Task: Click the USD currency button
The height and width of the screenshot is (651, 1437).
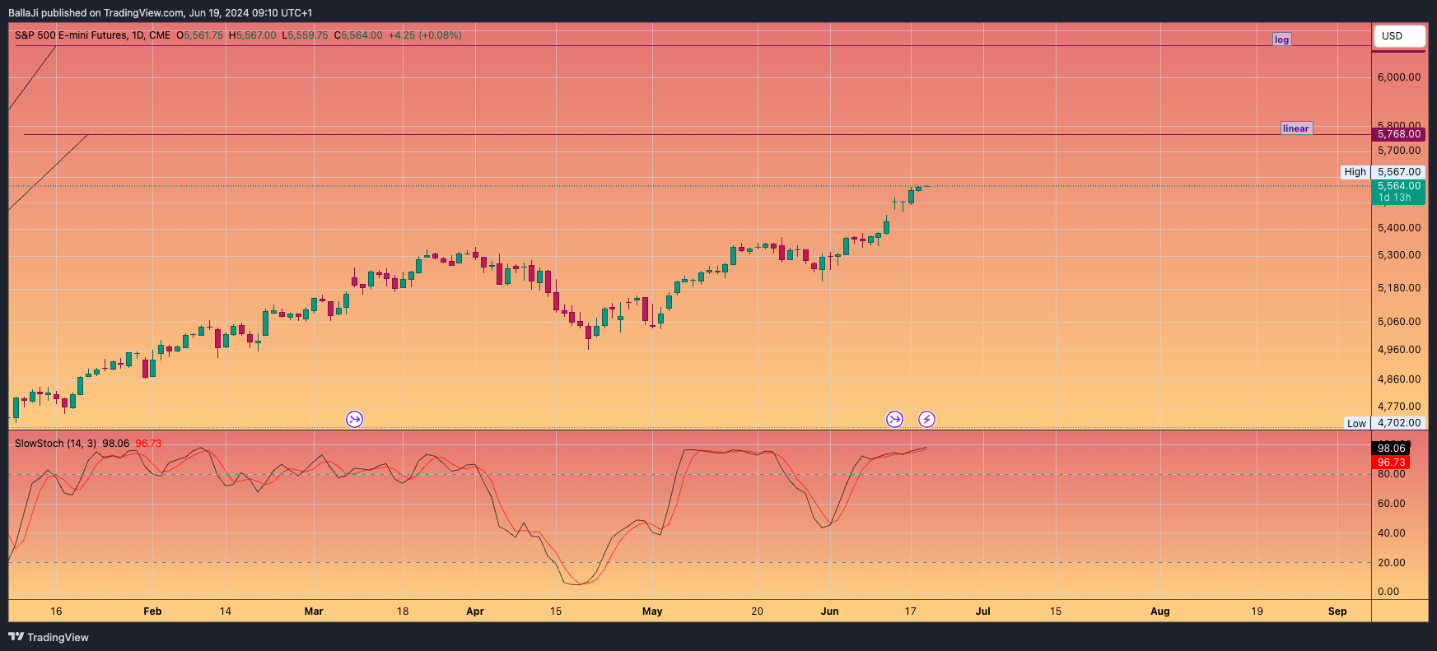Action: [x=1398, y=36]
